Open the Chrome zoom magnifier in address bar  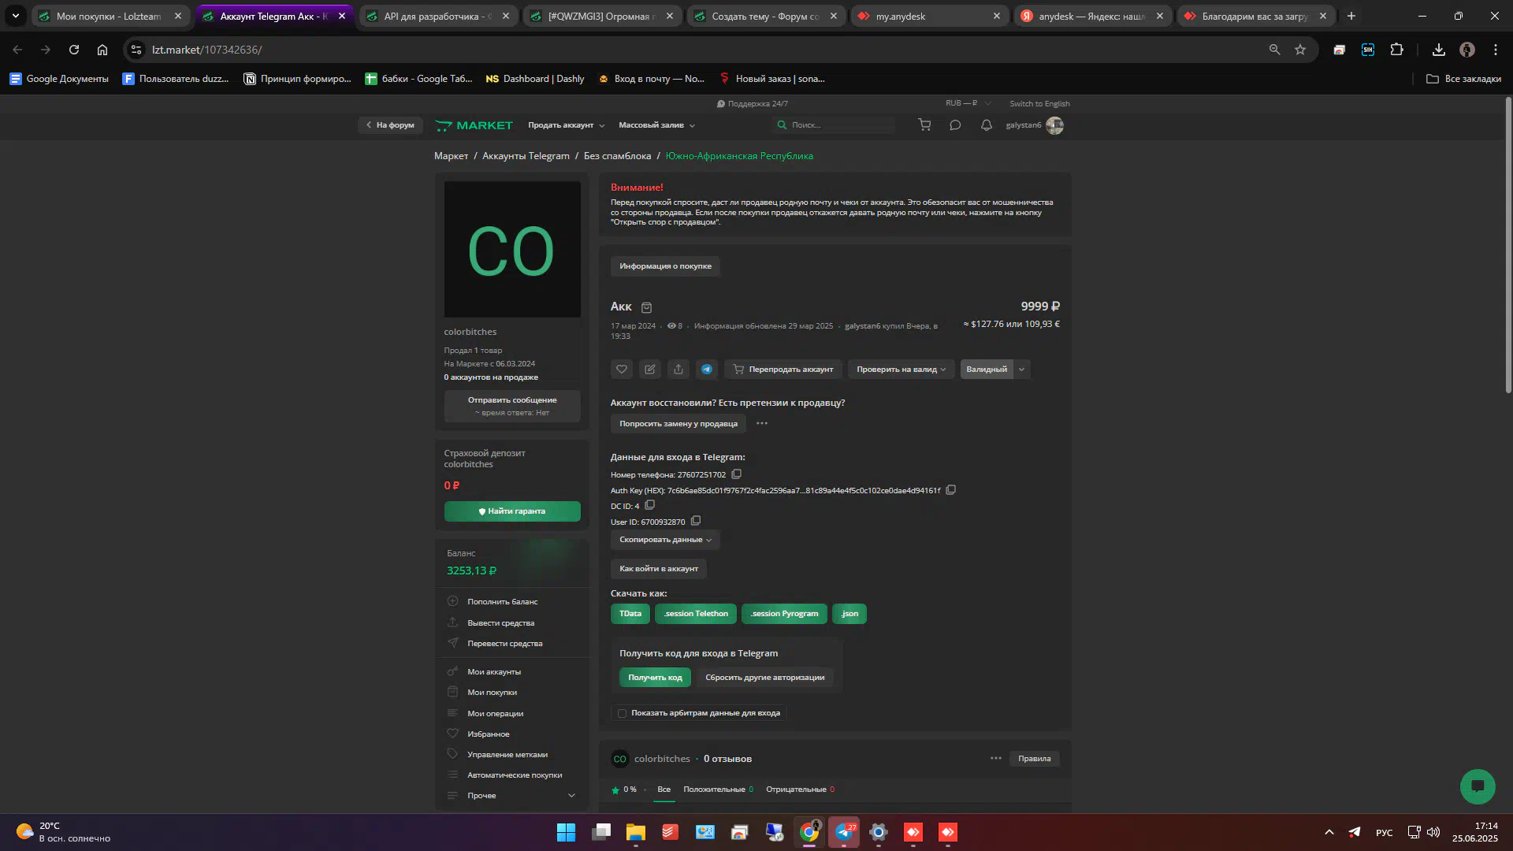point(1274,50)
